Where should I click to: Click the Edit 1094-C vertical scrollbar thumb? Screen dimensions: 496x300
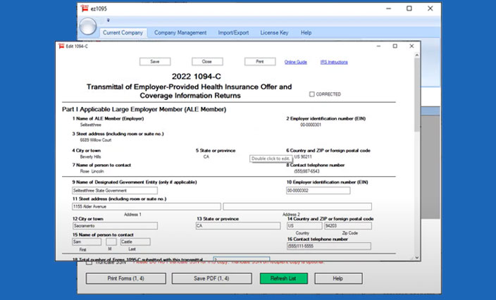point(417,95)
